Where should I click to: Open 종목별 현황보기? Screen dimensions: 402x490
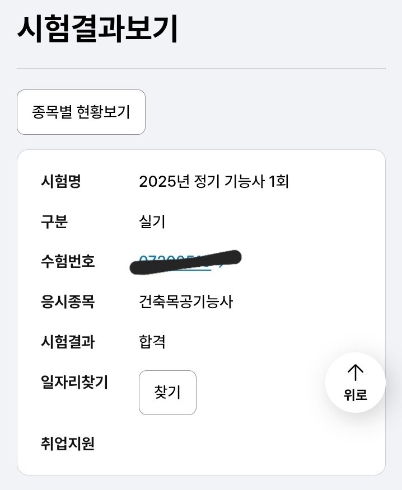click(x=81, y=112)
